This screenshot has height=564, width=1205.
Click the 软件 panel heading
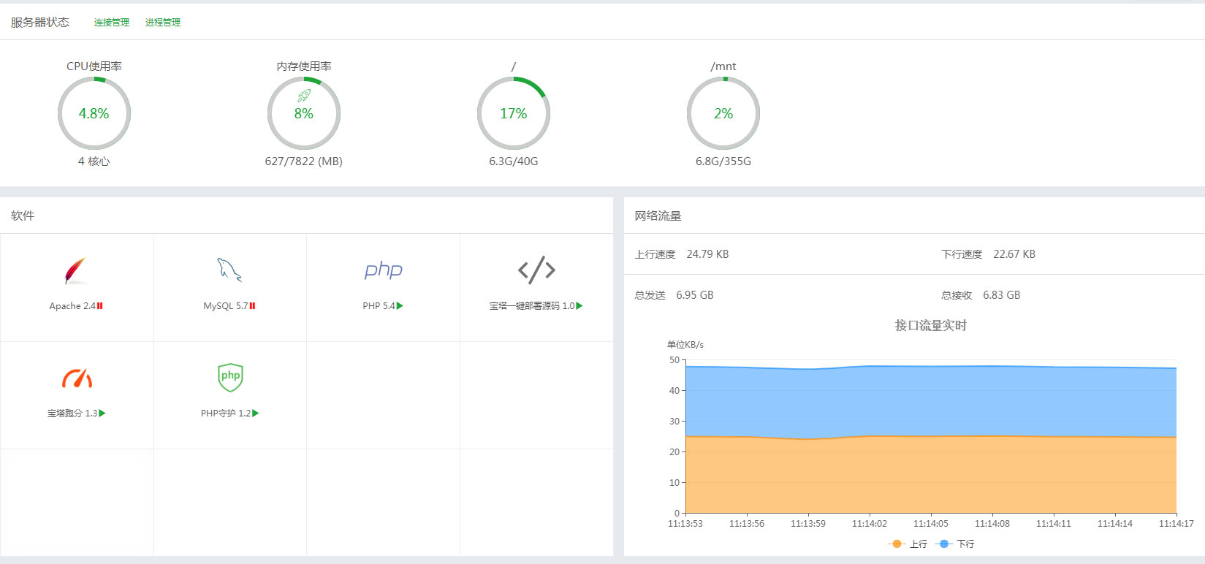click(x=23, y=216)
